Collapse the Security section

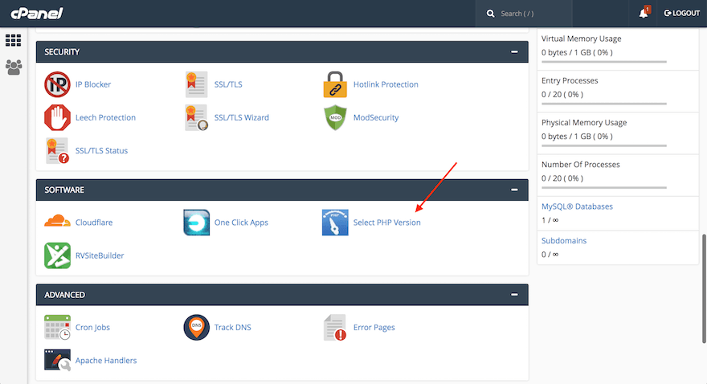[514, 52]
